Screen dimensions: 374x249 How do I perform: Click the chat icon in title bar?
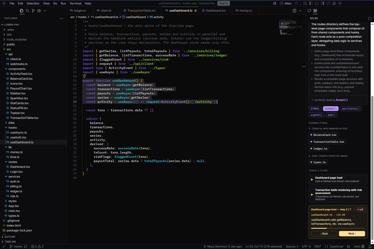(328, 3)
